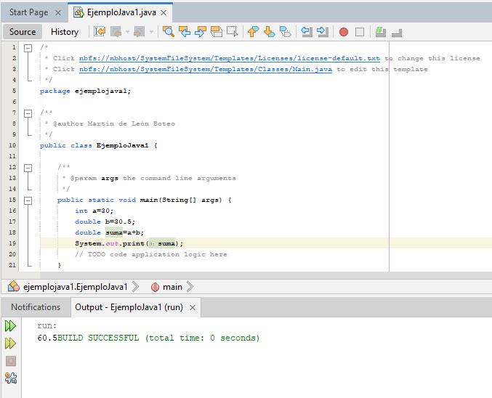Screen dimensions: 492x398
Task: Close the EjemploJava1.java tab
Action: pyautogui.click(x=164, y=12)
